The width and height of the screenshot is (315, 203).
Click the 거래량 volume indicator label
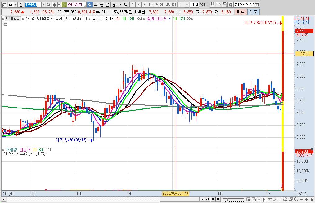coord(11,150)
